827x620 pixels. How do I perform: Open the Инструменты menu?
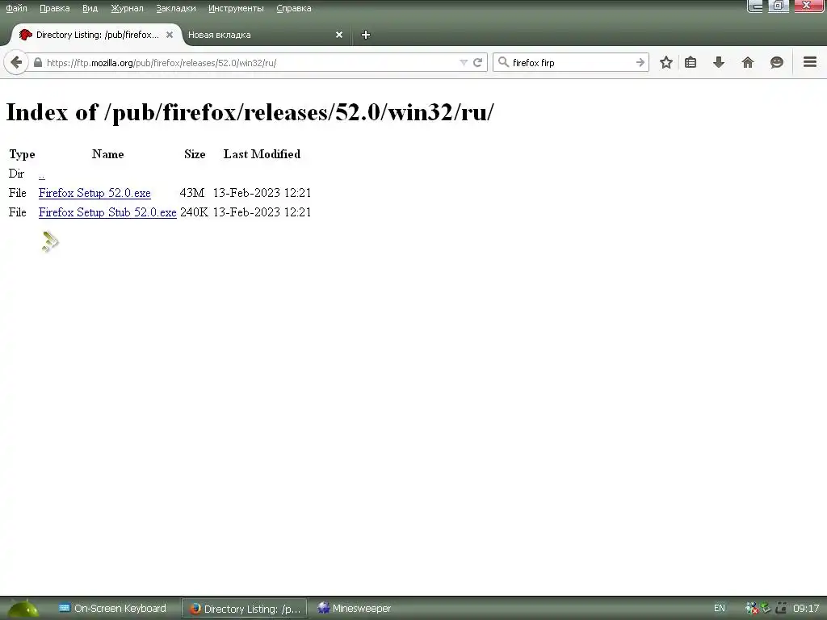[x=236, y=8]
